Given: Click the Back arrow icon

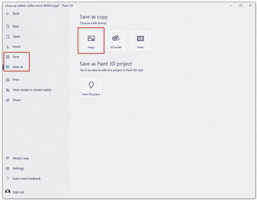Looking at the screenshot, I should [x=7, y=14].
